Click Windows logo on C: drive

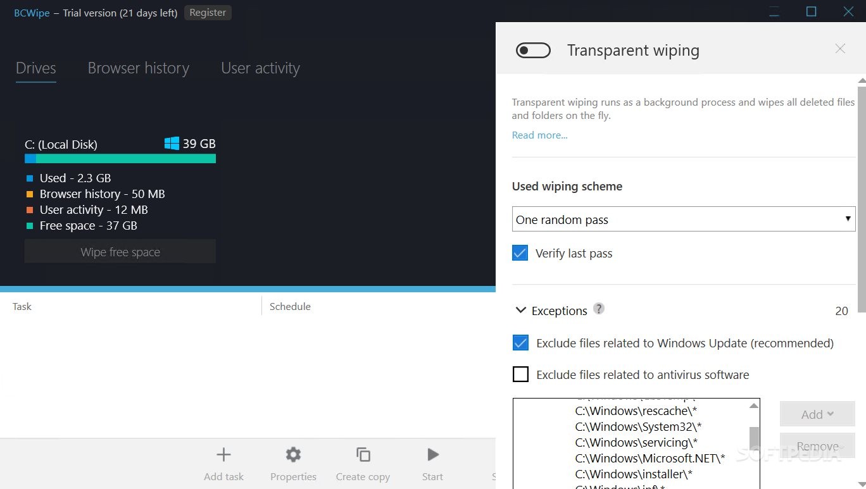172,144
